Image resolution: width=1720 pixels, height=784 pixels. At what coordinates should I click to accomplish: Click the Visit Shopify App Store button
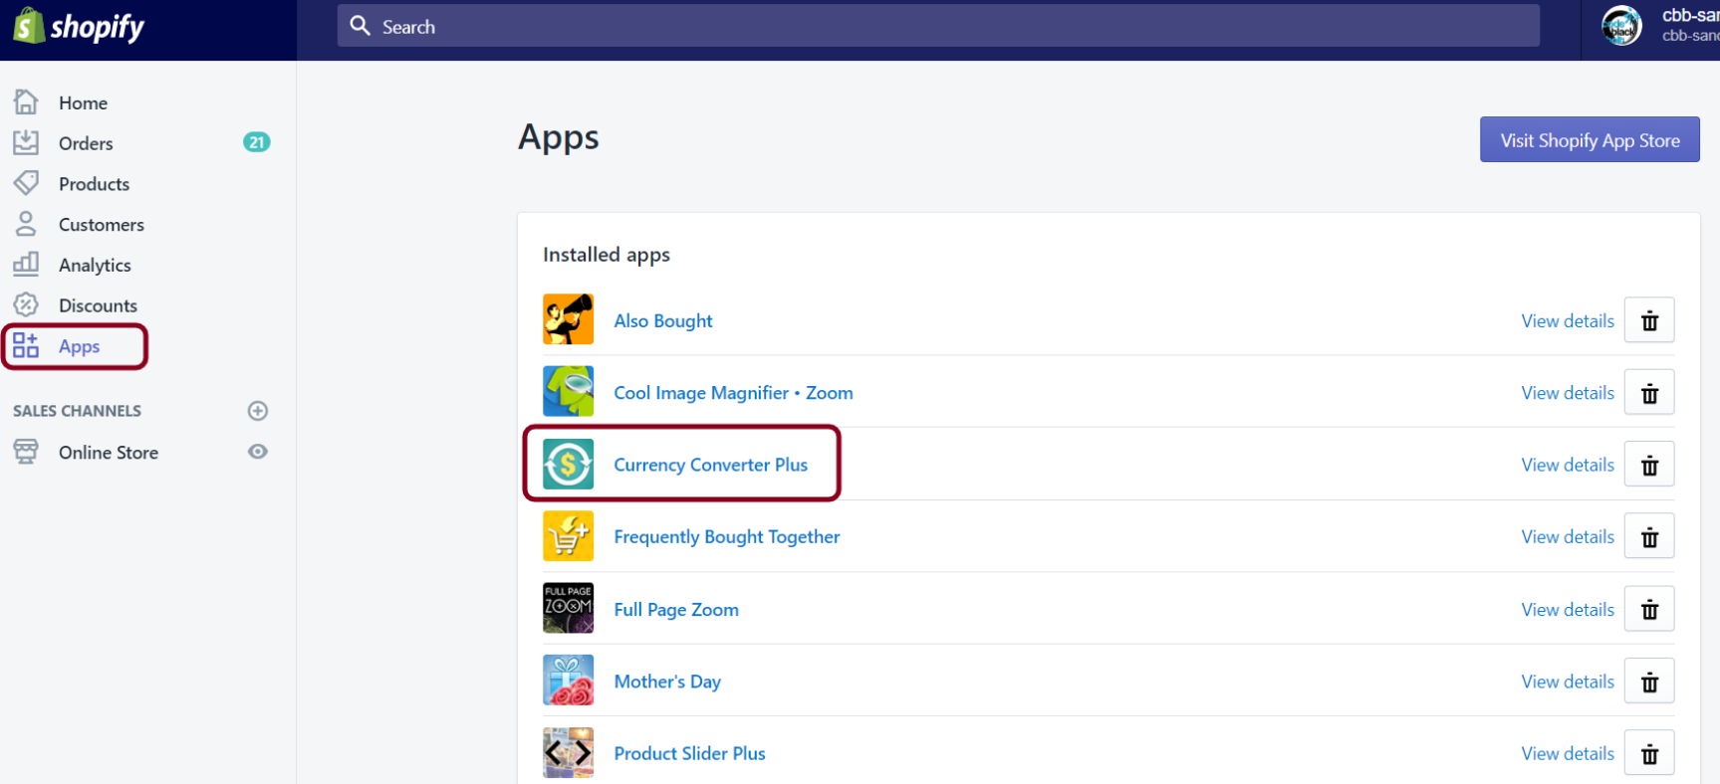pyautogui.click(x=1590, y=139)
